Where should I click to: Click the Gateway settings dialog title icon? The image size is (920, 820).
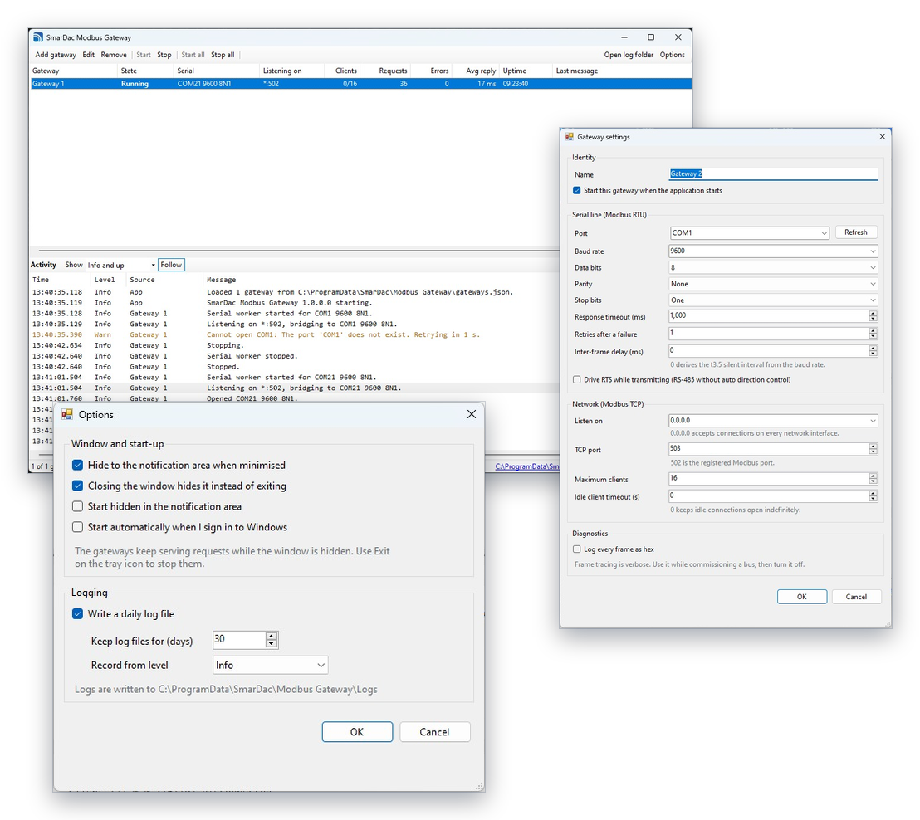click(x=569, y=137)
